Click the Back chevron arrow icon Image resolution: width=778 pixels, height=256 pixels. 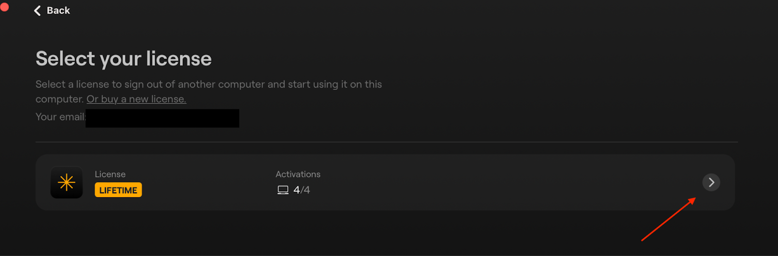[37, 11]
